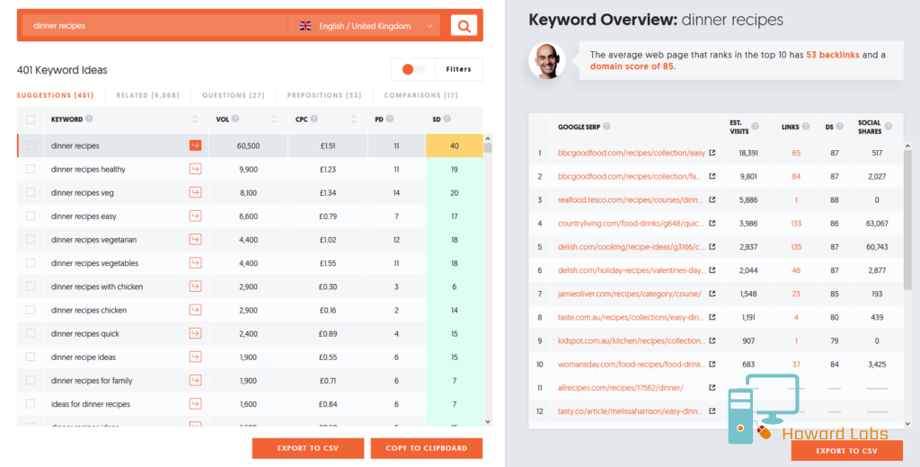The width and height of the screenshot is (920, 467).
Task: Tick checkbox for 'dinner recipes healthy'
Action: pyautogui.click(x=31, y=169)
